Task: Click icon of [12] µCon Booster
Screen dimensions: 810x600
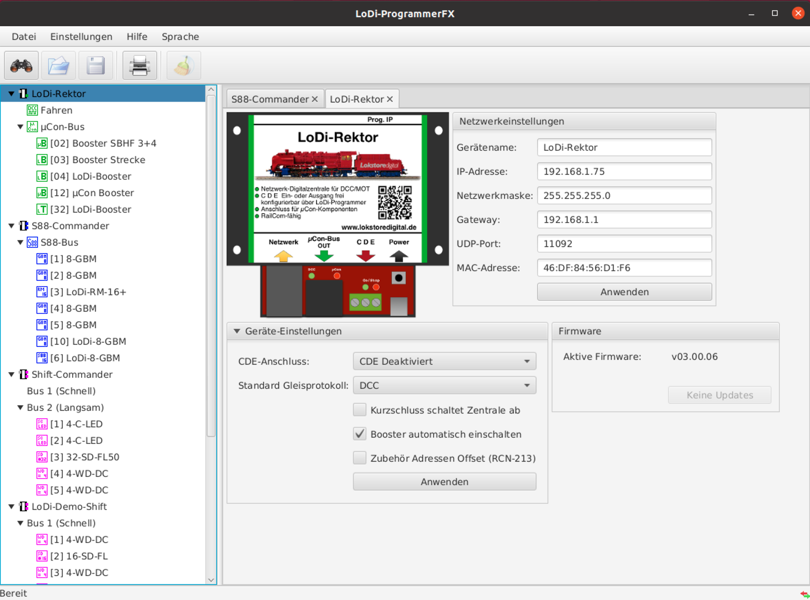Action: tap(42, 193)
